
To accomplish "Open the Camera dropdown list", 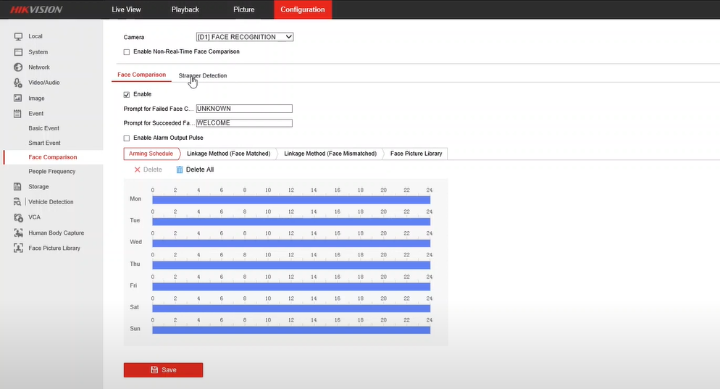I will coord(244,37).
